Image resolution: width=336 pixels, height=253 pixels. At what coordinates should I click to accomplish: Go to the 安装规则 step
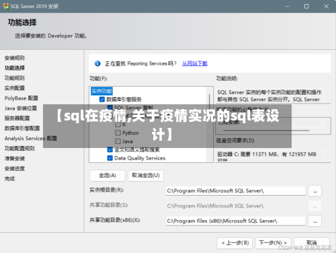tap(15, 58)
